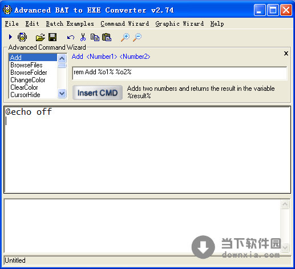
Task: Select CursorHide in the command list
Action: [x=33, y=95]
